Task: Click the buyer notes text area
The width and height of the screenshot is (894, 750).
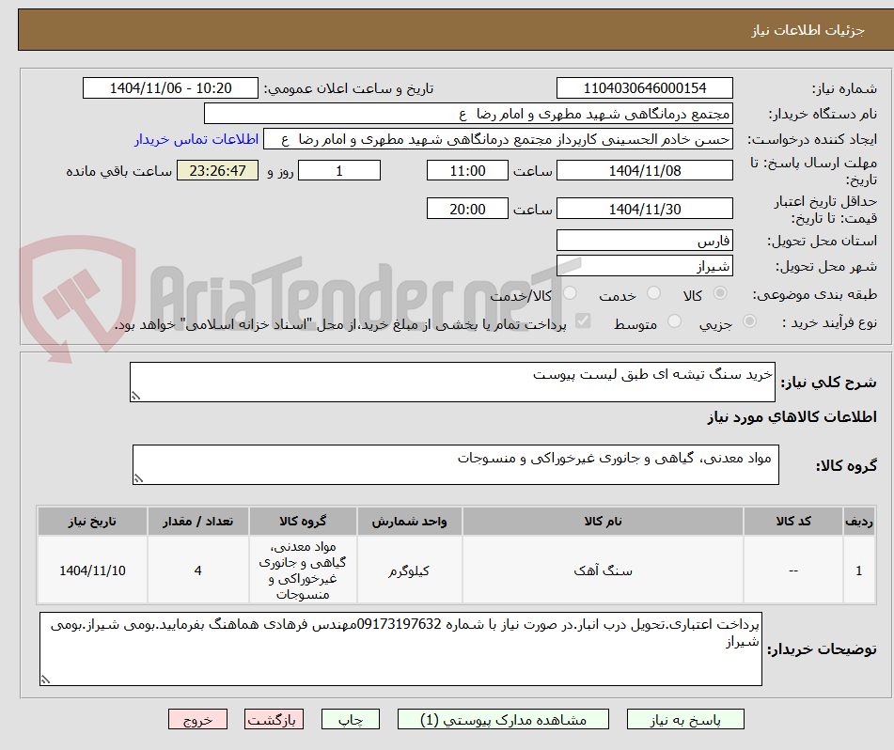Action: 400,649
